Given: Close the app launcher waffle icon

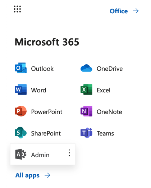Looking at the screenshot, I should 17,9.
